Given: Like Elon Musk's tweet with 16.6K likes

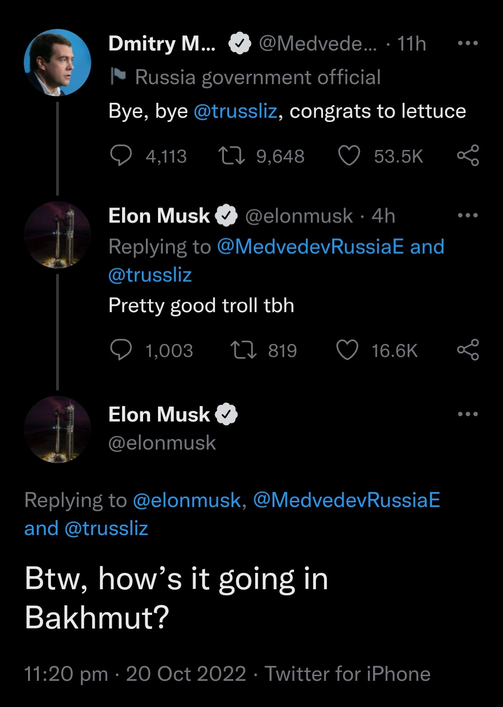Looking at the screenshot, I should click(347, 350).
